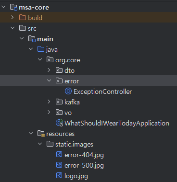Select the java folder label
Screen dimensions: 177x182
coord(51,50)
